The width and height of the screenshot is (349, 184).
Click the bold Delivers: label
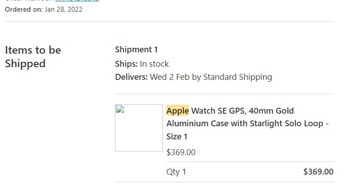click(x=131, y=77)
